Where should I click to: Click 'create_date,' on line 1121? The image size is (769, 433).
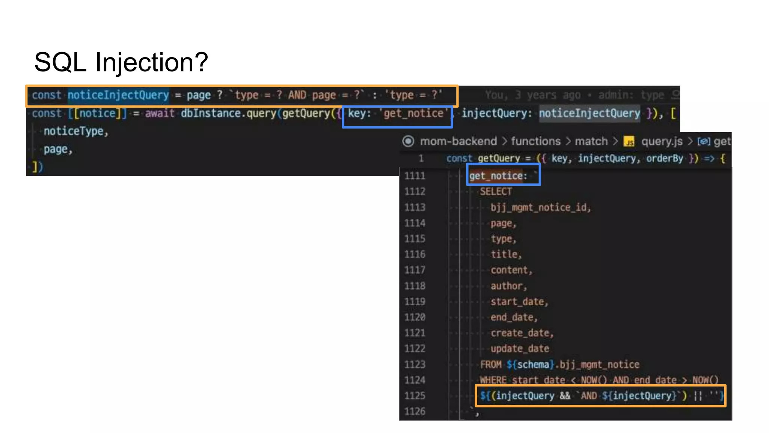[x=522, y=333]
